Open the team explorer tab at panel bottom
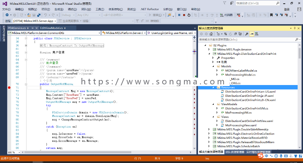Screen dimensions: 303x163 point(235,152)
